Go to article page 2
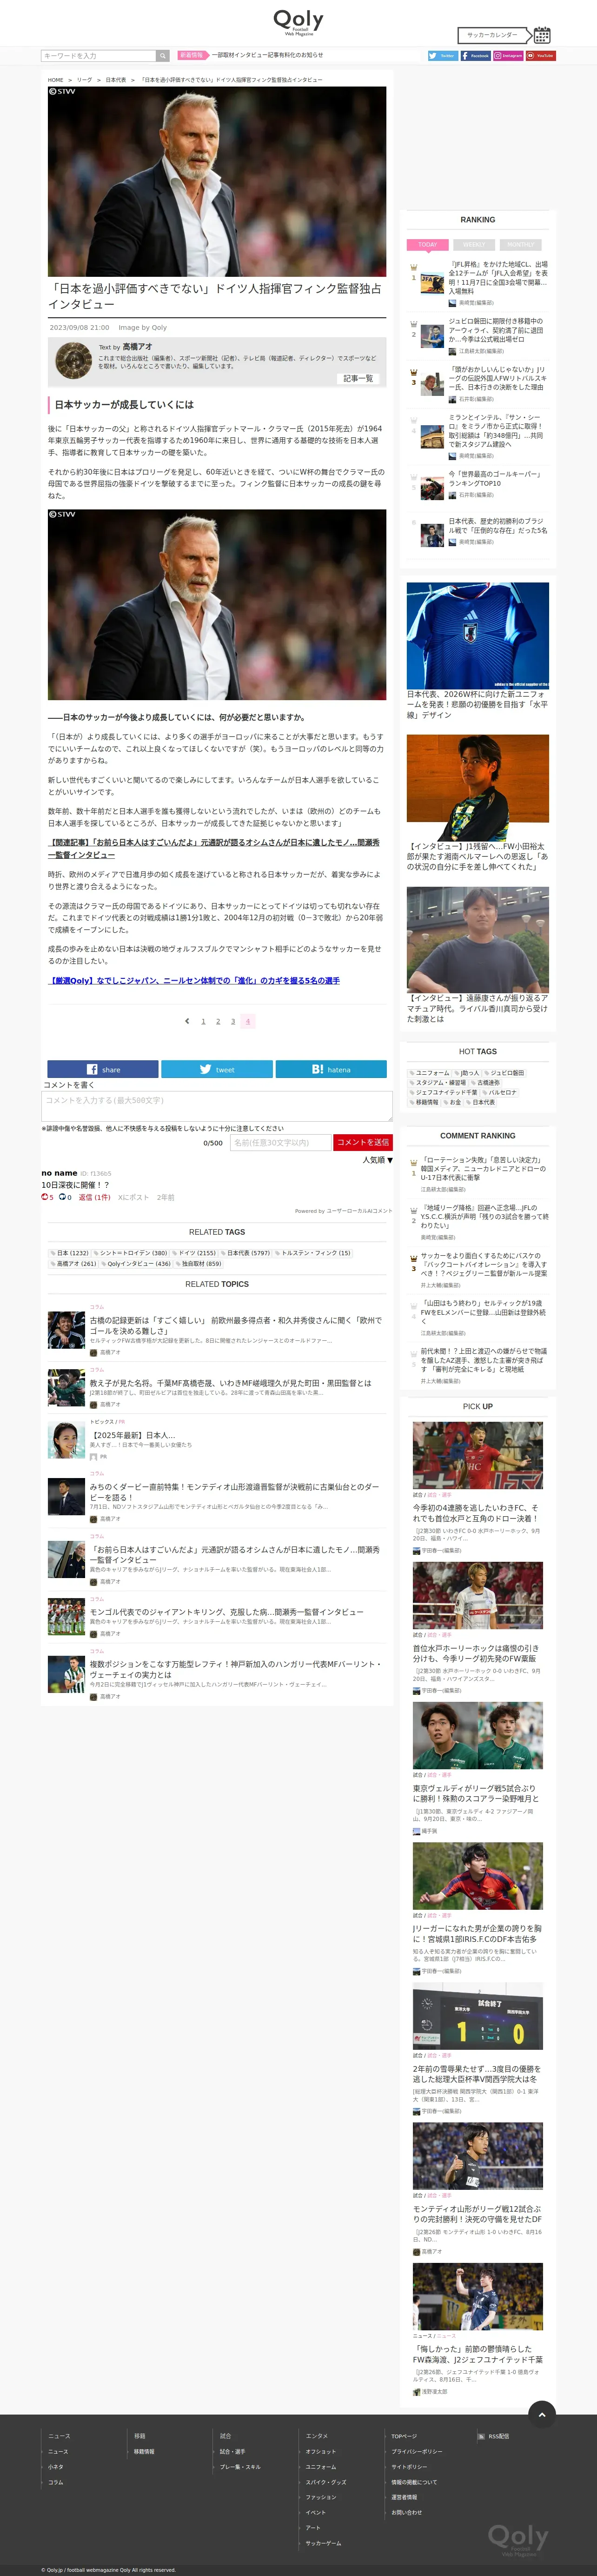597x2576 pixels. (x=218, y=1021)
